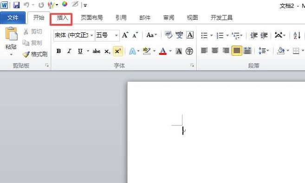Click the 复制 (Copy) button

32,43
